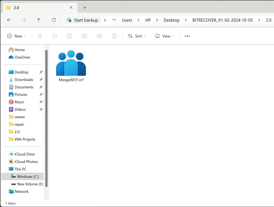The width and height of the screenshot is (274, 207).
Task: Select the MergedVCF.vcf file
Action: pos(71,66)
